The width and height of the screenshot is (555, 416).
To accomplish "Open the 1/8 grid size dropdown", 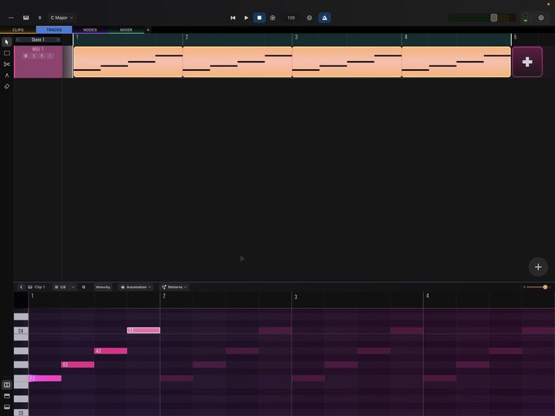I will (x=65, y=287).
